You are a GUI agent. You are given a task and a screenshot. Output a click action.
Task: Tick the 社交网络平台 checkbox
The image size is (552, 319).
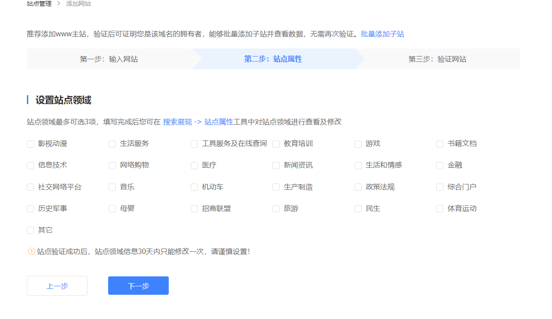click(30, 187)
